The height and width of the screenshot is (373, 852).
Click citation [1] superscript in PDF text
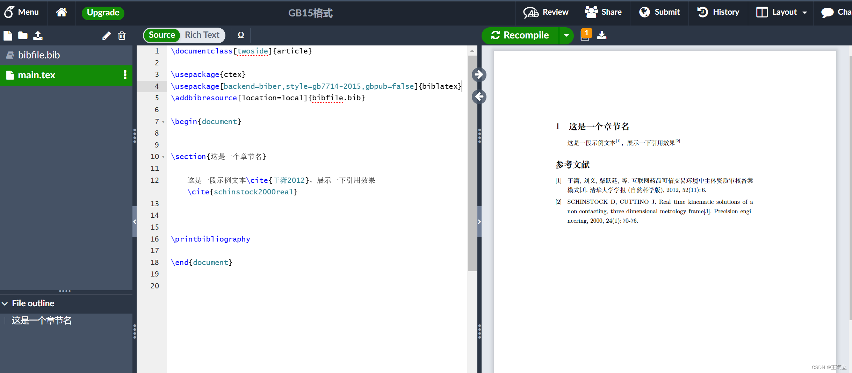click(x=618, y=141)
